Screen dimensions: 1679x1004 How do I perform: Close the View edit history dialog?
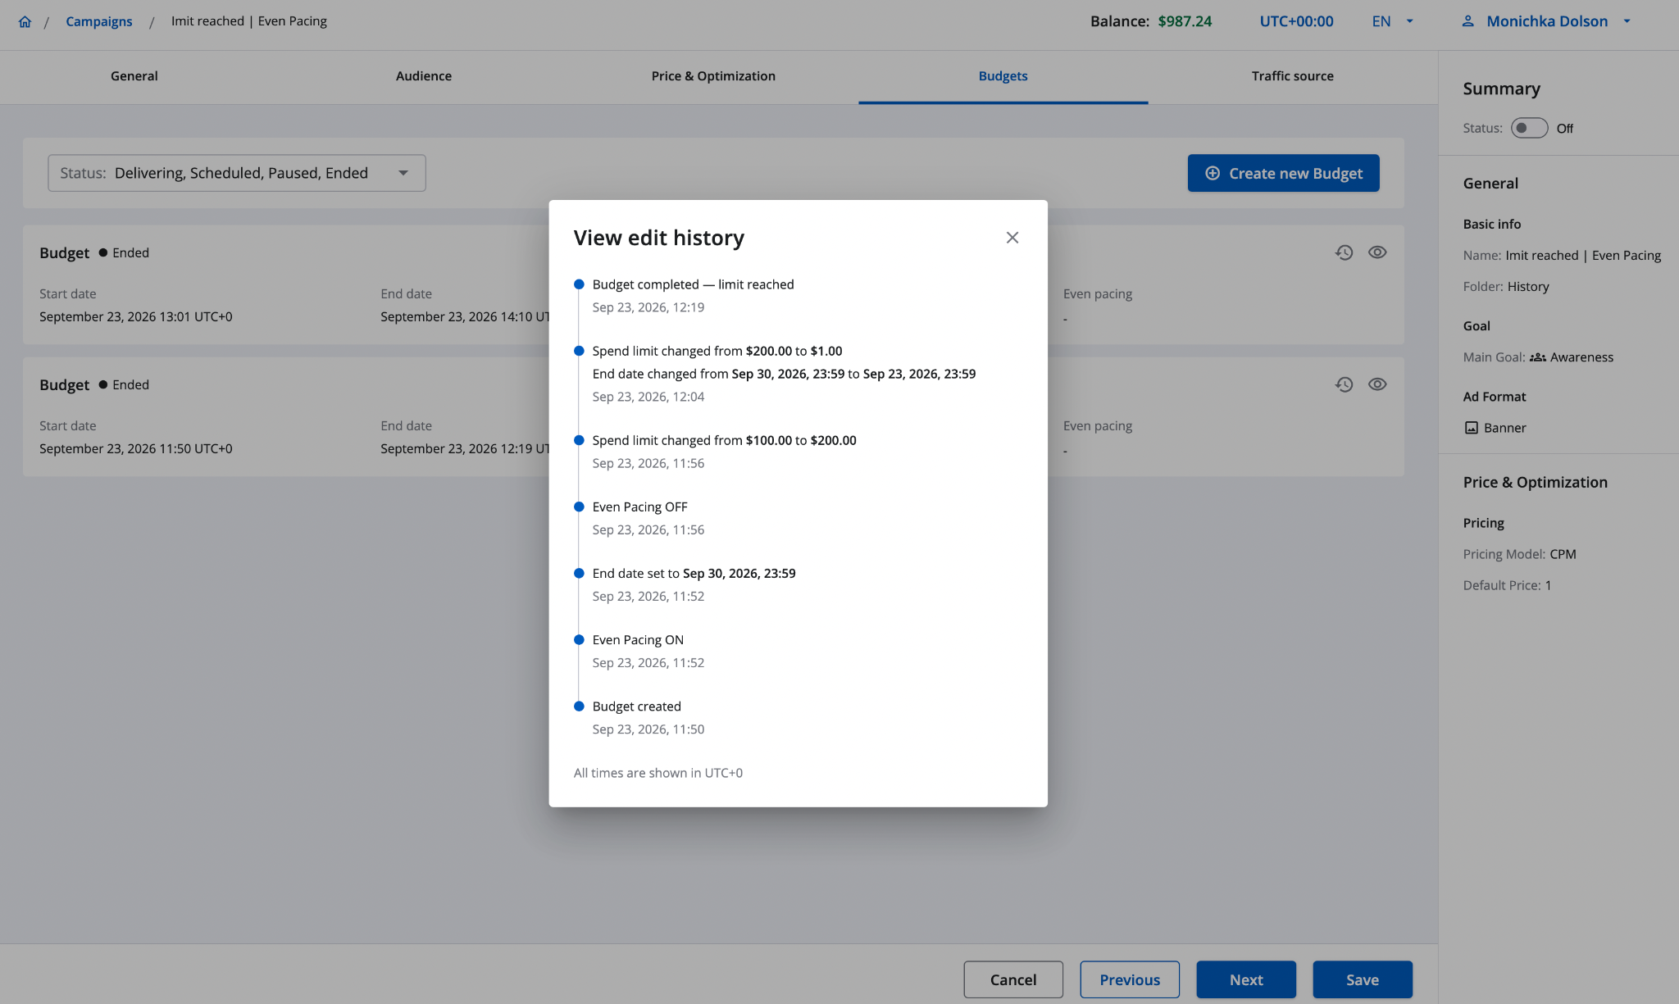coord(1012,238)
